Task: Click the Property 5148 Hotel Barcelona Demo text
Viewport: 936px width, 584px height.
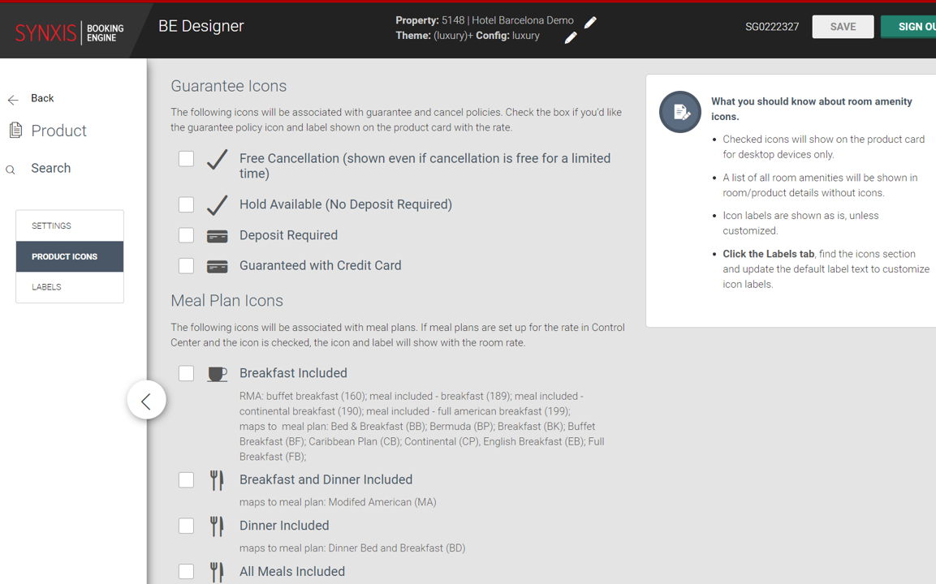Action: (x=485, y=20)
